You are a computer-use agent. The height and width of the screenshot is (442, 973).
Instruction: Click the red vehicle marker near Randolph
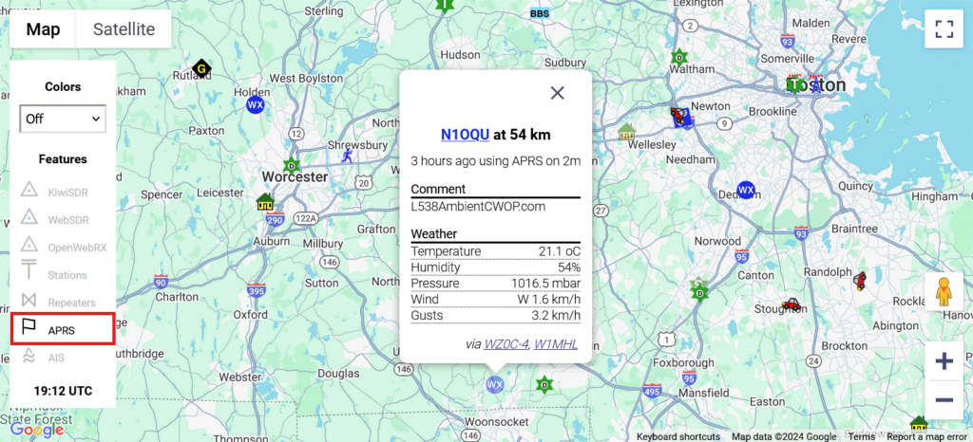point(859,281)
